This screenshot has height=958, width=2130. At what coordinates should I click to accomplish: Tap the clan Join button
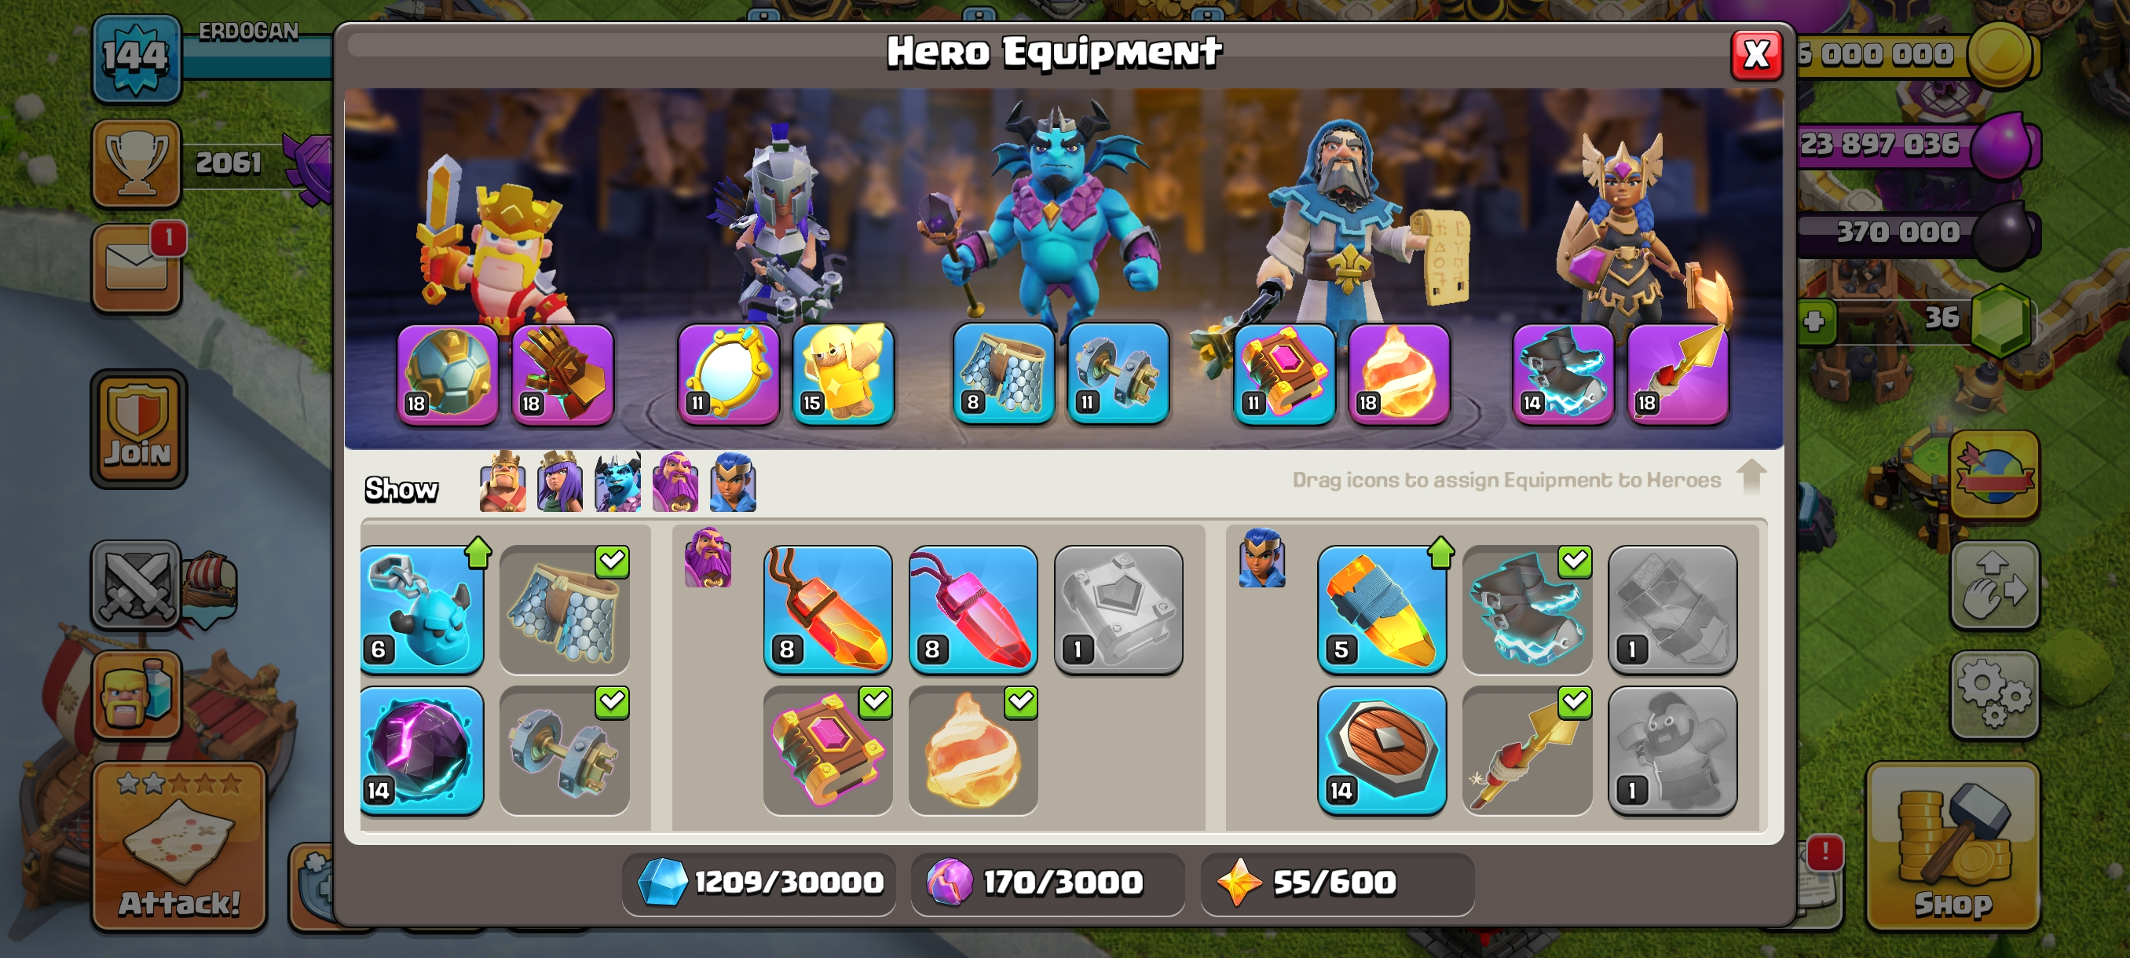pyautogui.click(x=138, y=429)
